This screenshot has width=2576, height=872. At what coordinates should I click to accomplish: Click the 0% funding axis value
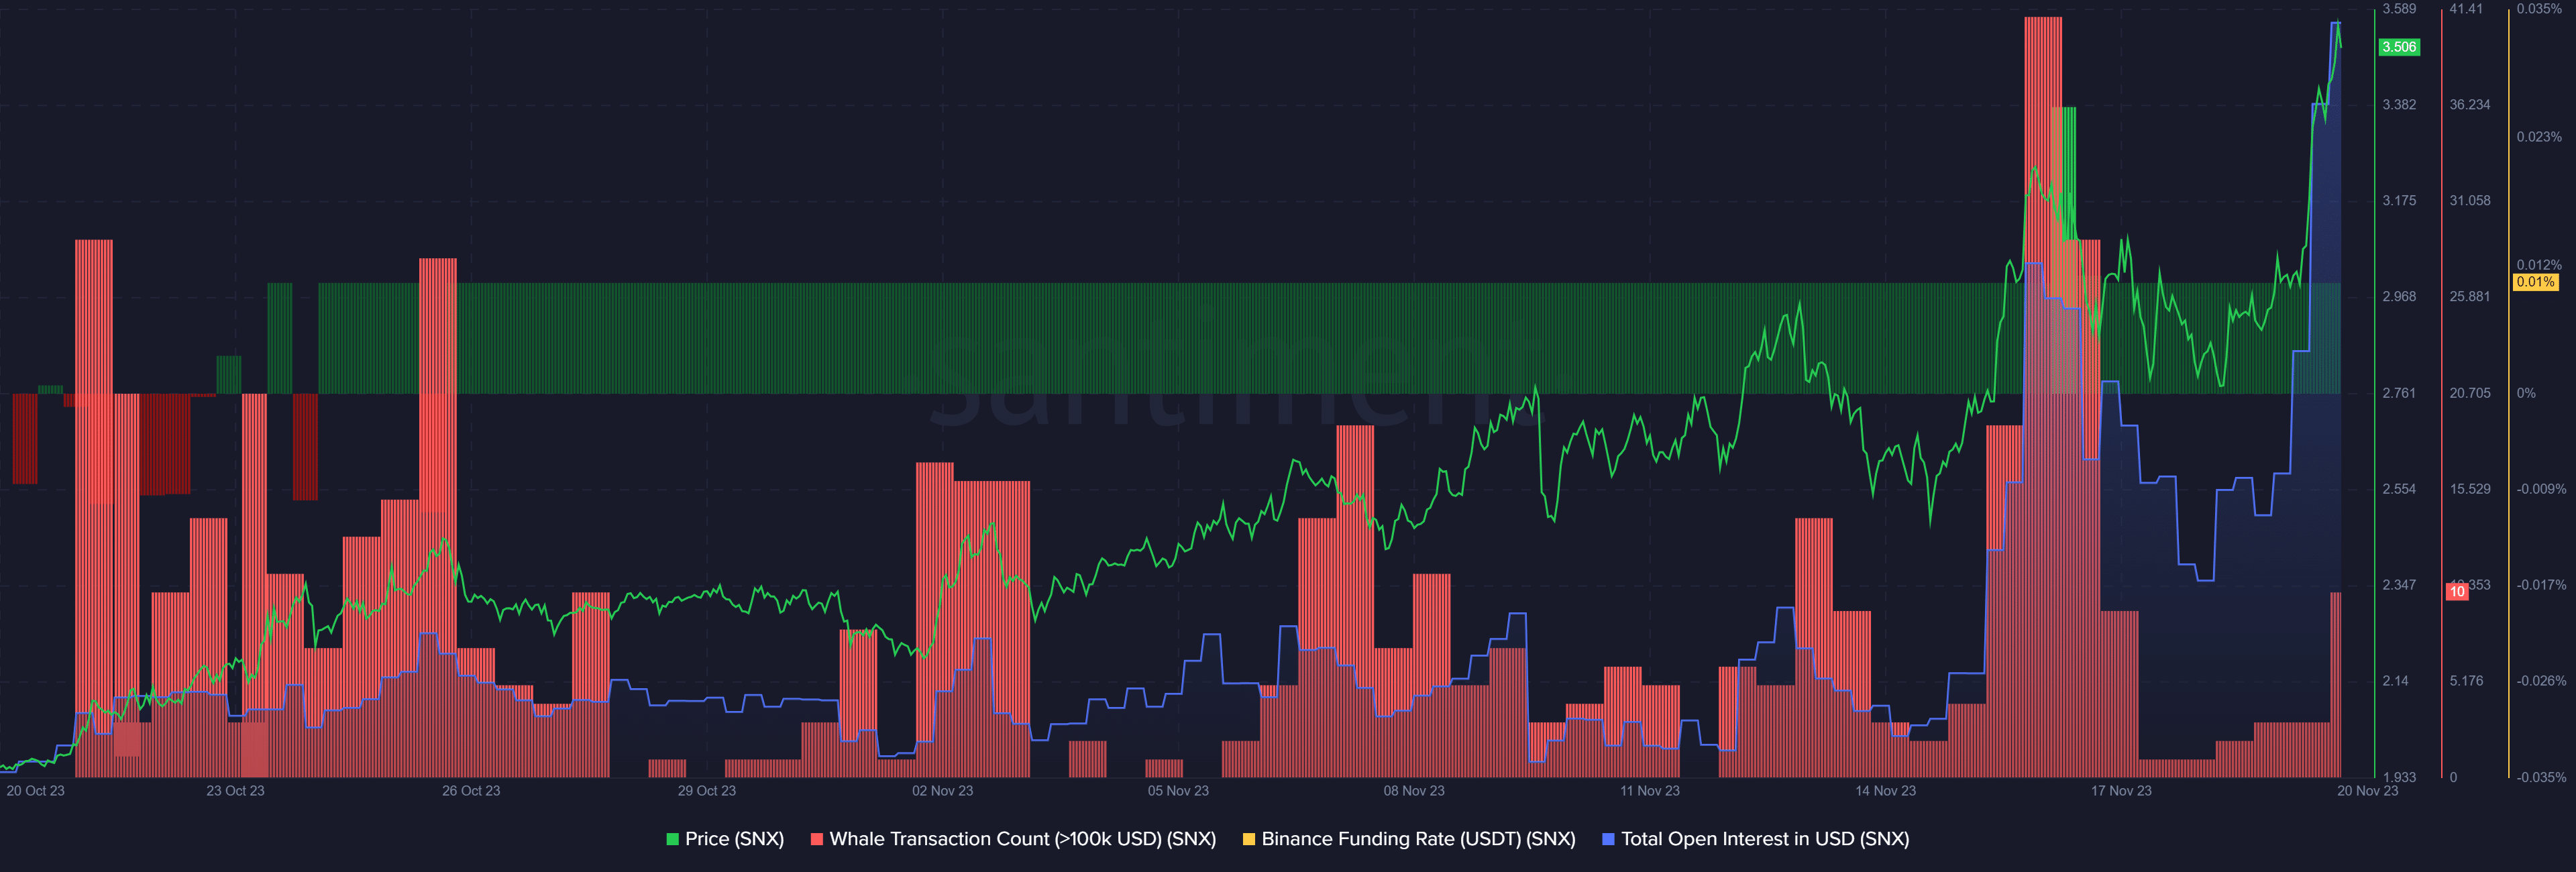click(x=2526, y=393)
